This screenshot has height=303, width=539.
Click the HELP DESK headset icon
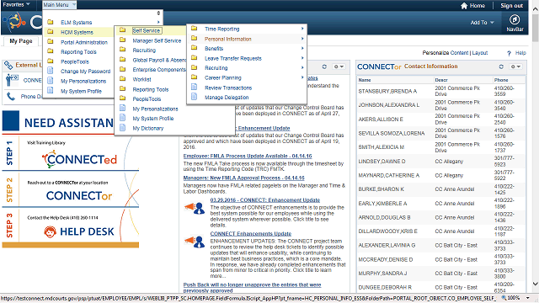click(50, 232)
